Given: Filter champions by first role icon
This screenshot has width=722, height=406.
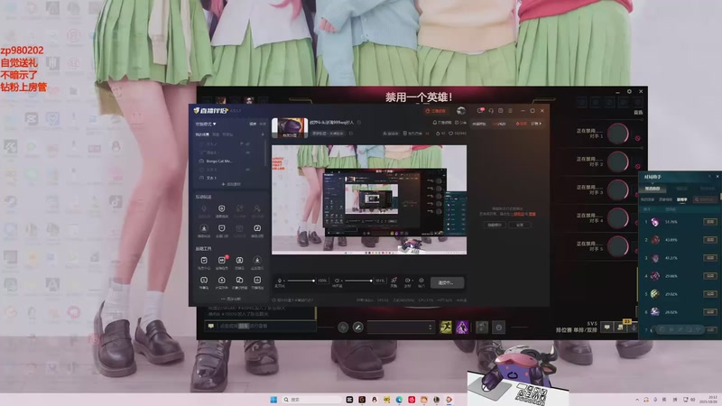Looking at the screenshot, I should click(582, 102).
